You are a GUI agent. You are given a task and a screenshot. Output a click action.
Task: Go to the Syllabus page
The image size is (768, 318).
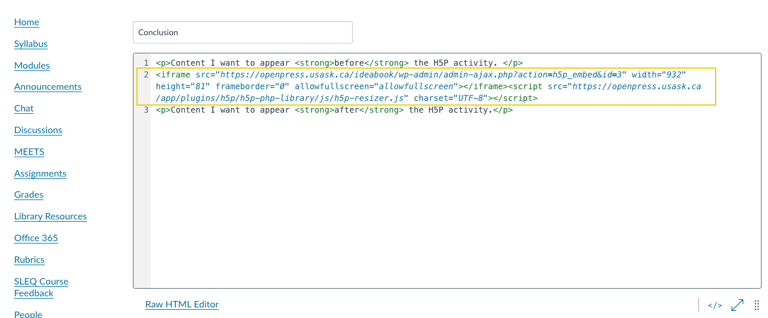(x=31, y=44)
